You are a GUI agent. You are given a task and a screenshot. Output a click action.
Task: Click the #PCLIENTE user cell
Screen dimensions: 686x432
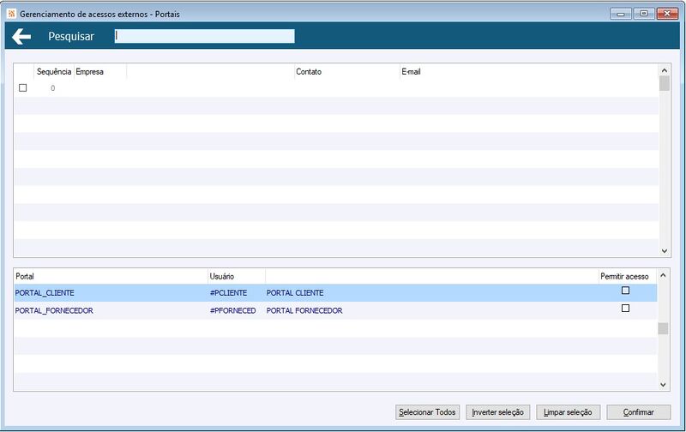pos(228,293)
